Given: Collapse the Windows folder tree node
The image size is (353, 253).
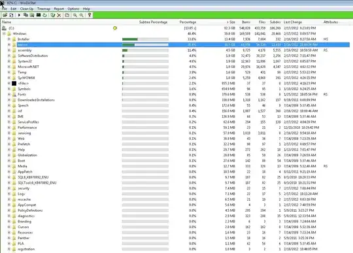Looking at the screenshot, I should (x=4, y=33).
